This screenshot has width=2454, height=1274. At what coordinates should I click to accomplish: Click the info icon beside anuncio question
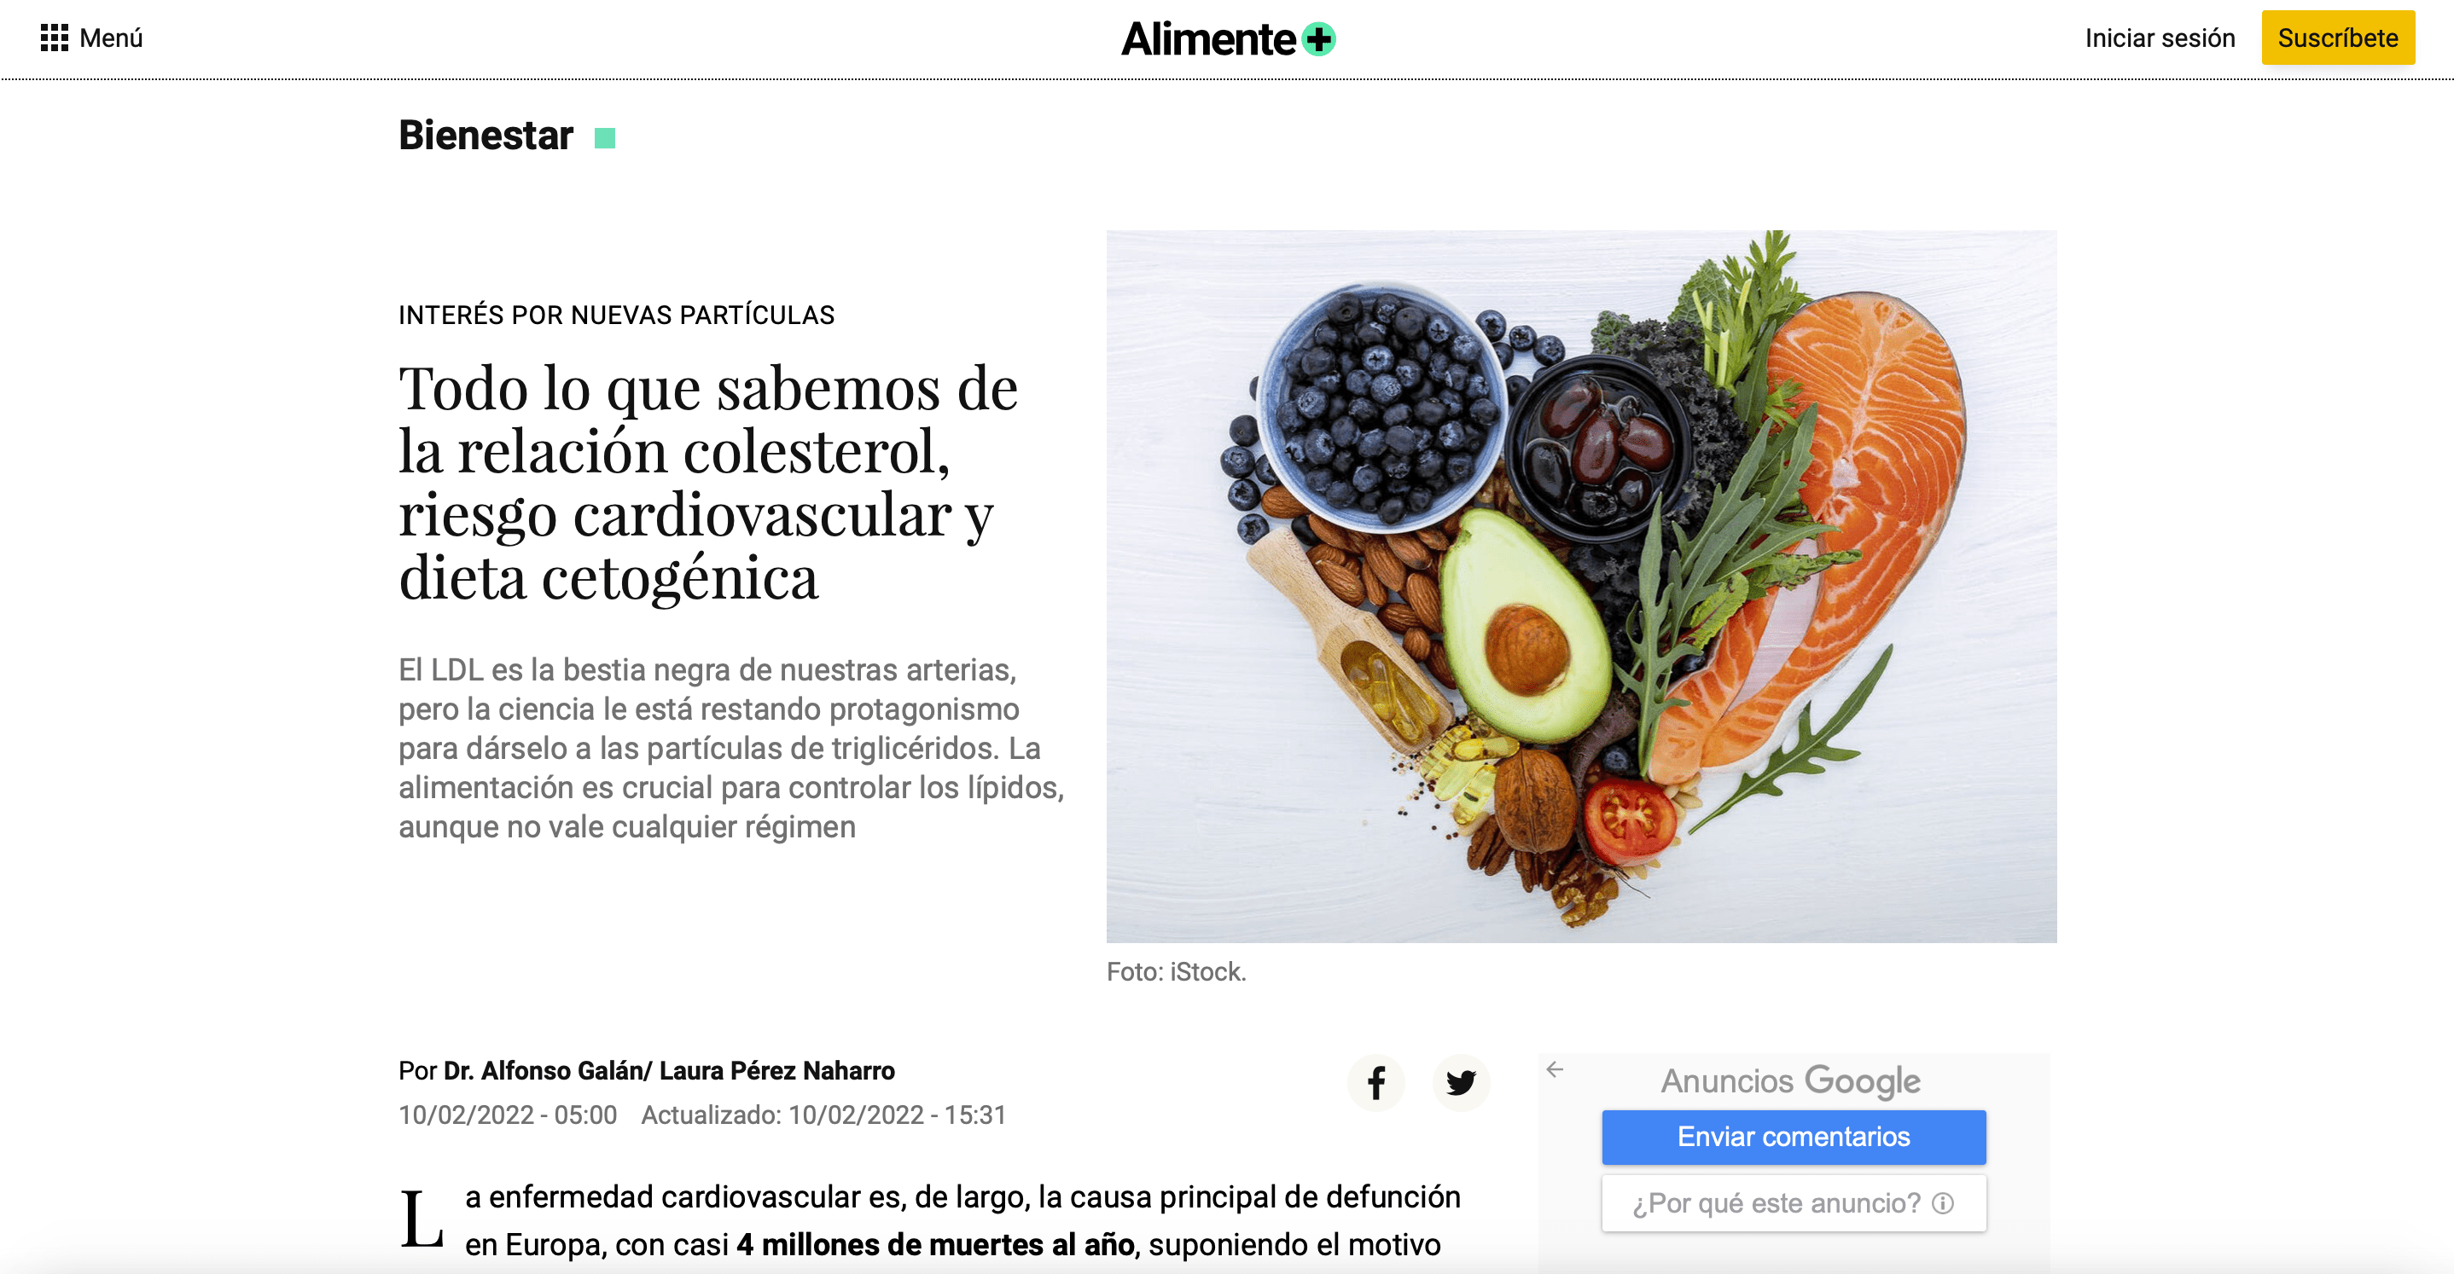pos(1942,1203)
